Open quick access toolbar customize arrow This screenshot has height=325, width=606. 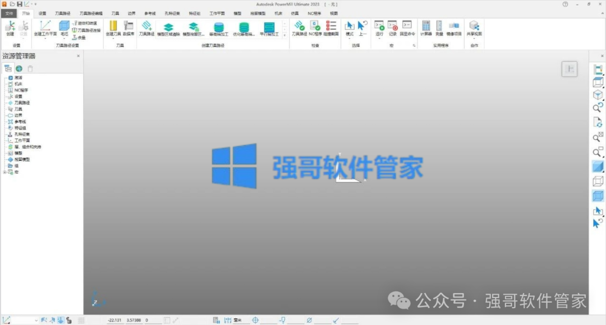(35, 4)
